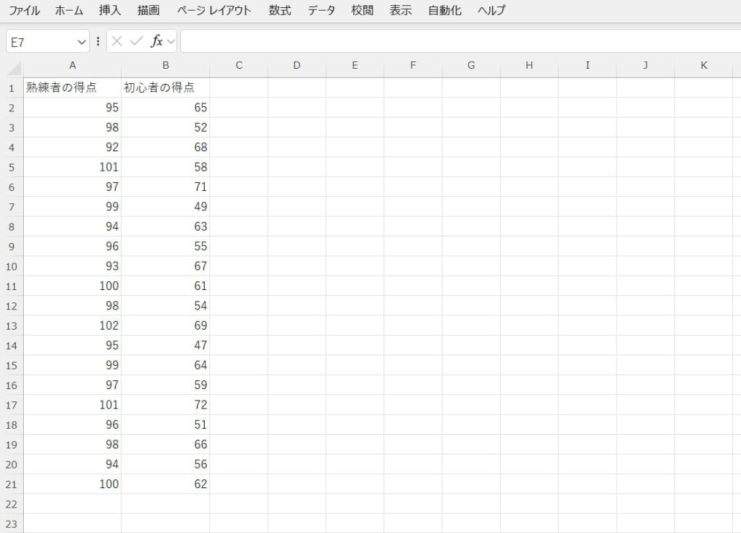Click inside the formula bar input field
The width and height of the screenshot is (741, 533).
pyautogui.click(x=456, y=42)
